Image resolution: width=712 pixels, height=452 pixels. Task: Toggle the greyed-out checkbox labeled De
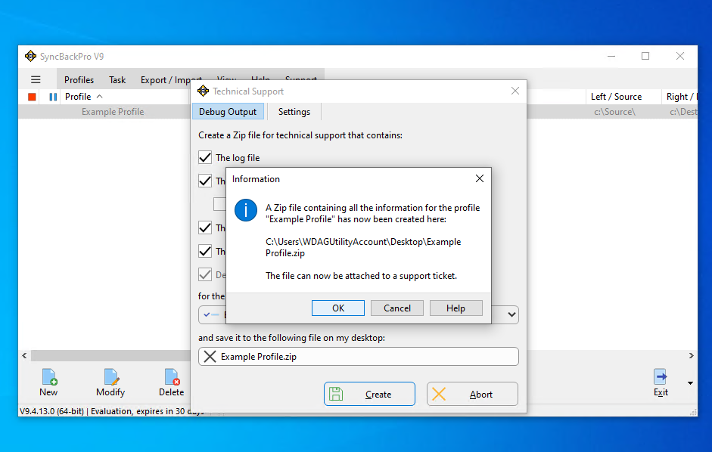[x=205, y=274]
